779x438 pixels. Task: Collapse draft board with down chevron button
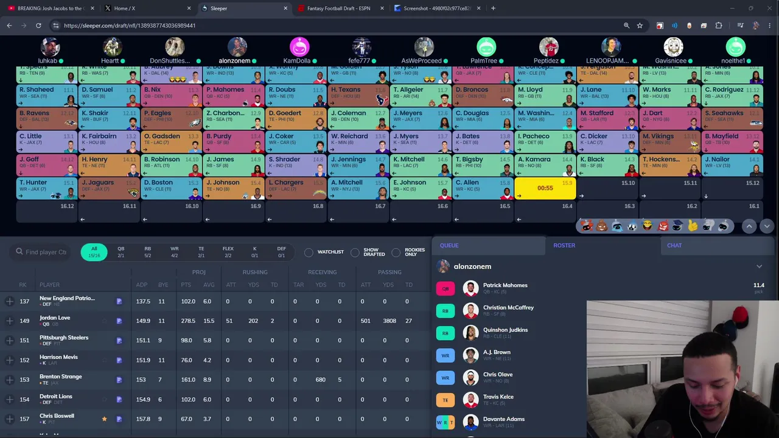[766, 226]
